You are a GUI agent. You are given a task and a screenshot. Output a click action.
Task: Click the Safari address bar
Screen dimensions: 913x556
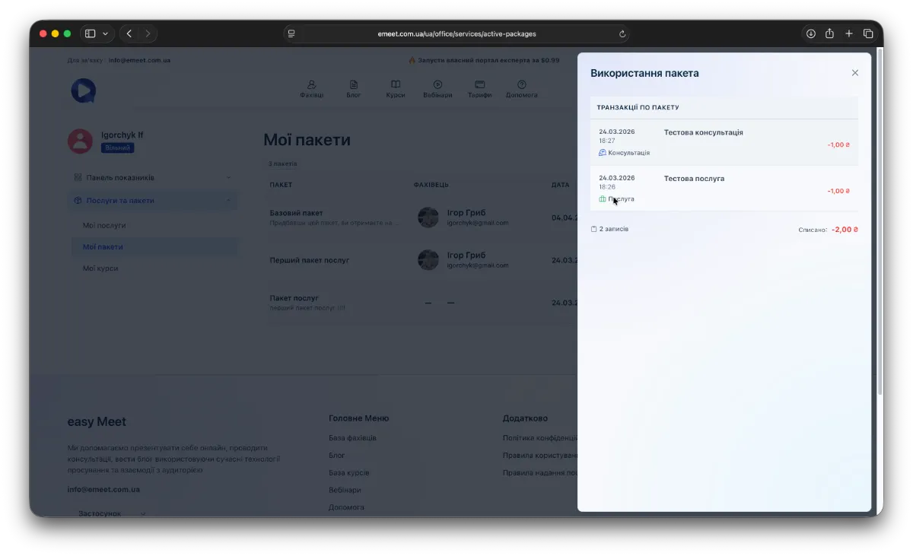(456, 33)
